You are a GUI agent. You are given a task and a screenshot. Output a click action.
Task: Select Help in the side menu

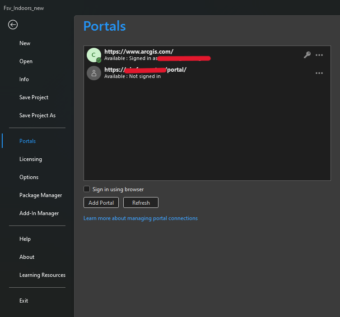[25, 239]
